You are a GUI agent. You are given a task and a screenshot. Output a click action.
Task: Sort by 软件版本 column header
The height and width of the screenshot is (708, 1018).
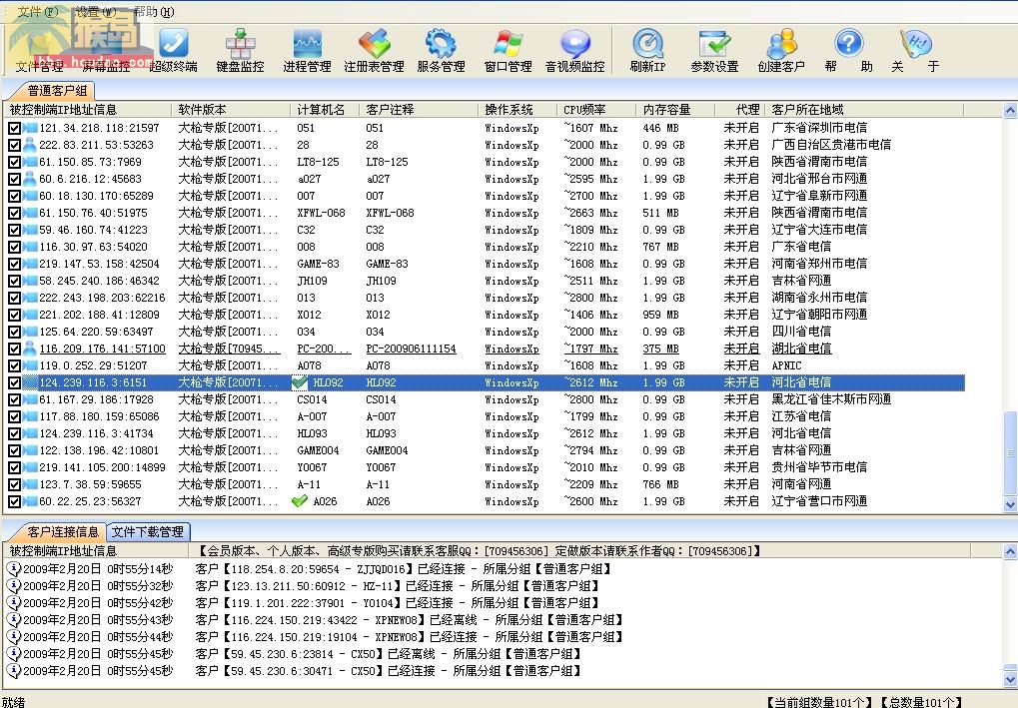[x=231, y=109]
